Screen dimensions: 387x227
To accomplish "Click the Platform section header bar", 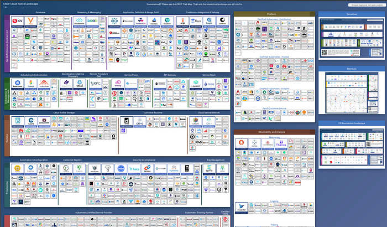I will pyautogui.click(x=274, y=14).
